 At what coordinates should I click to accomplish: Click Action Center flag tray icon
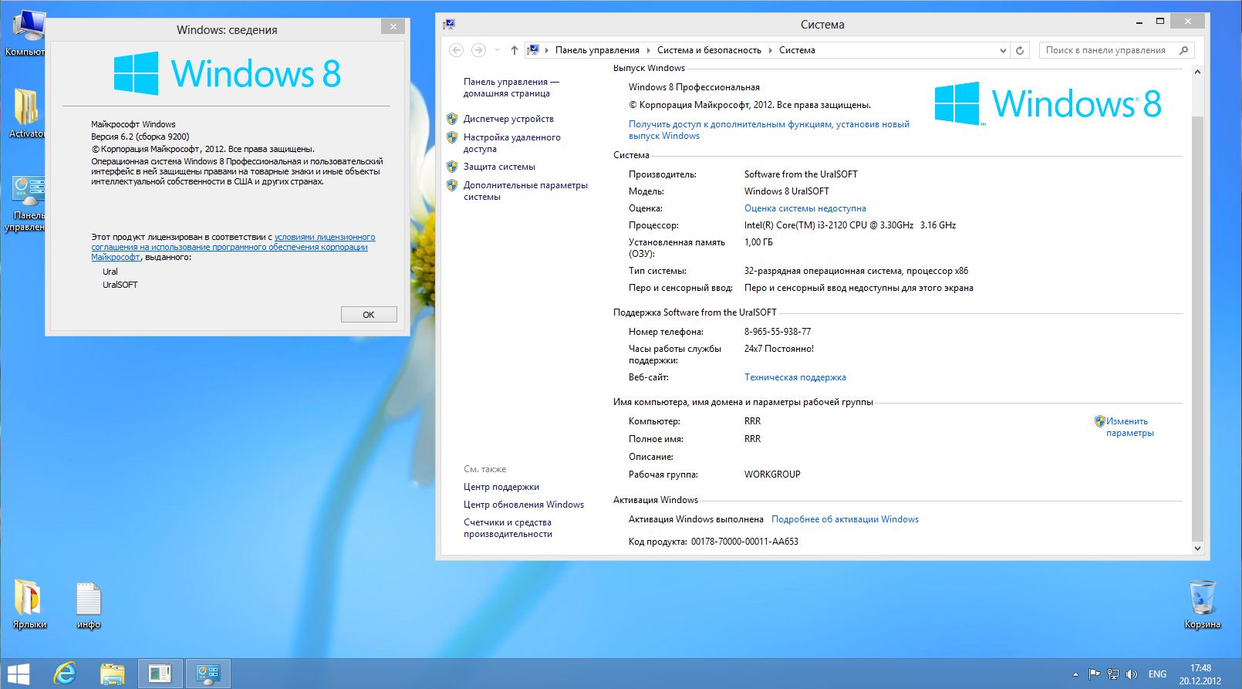pos(1094,674)
